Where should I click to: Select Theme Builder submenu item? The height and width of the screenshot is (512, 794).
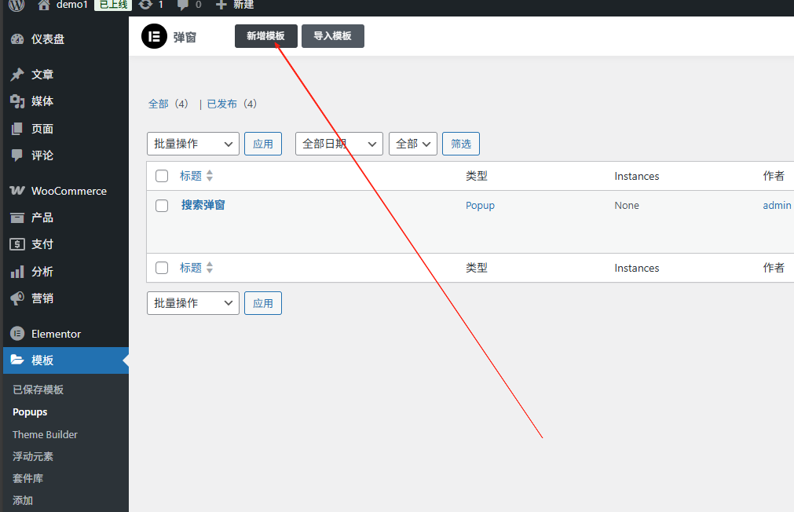[x=45, y=434]
